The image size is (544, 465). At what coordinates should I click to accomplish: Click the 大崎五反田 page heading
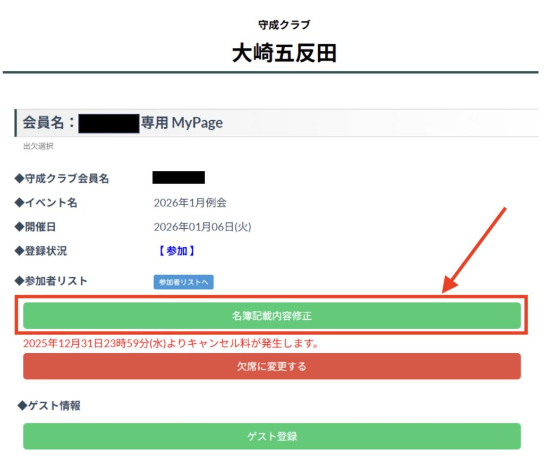coord(284,54)
